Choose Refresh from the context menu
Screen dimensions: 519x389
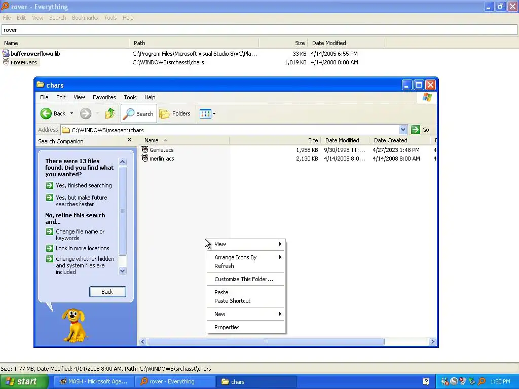pyautogui.click(x=245, y=266)
